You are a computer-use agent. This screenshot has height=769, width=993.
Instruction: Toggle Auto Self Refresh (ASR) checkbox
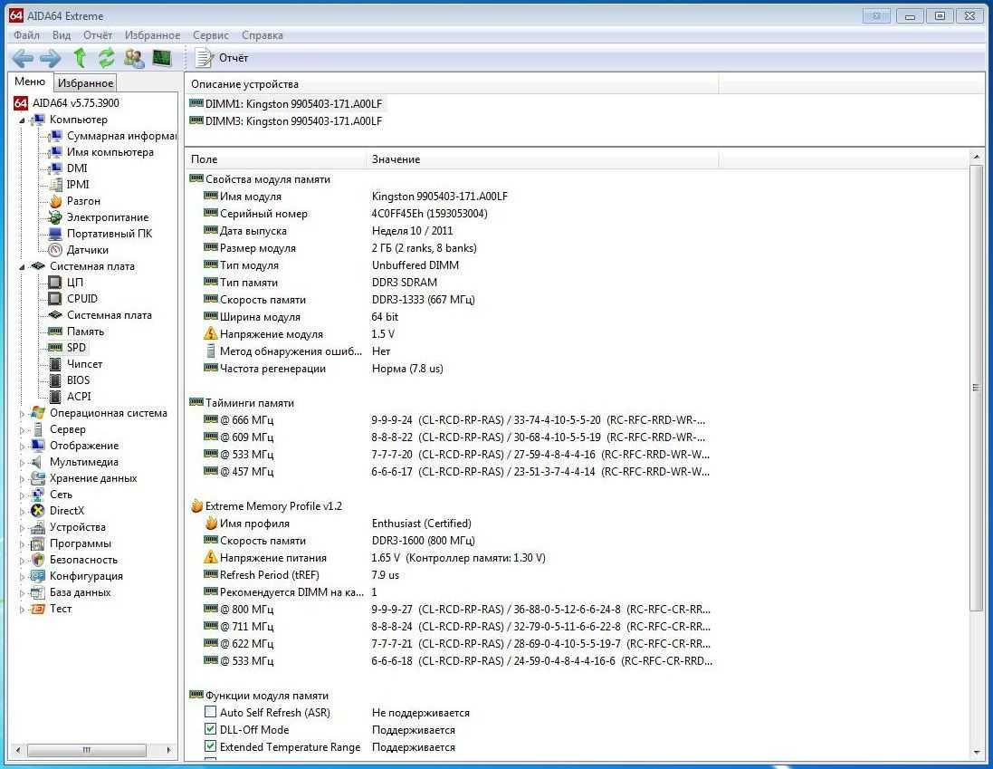(210, 713)
